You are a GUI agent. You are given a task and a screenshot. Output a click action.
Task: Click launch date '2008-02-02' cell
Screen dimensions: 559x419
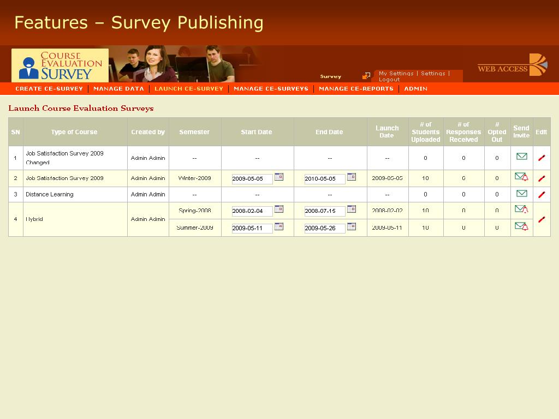pos(387,211)
